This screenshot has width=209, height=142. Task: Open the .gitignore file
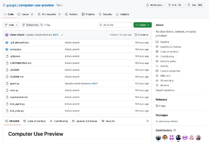[x=15, y=56]
